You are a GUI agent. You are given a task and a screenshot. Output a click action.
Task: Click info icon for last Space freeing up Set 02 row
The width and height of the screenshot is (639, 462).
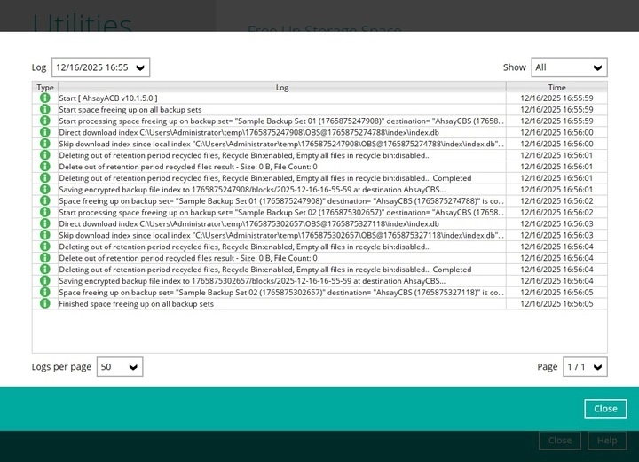click(45, 293)
